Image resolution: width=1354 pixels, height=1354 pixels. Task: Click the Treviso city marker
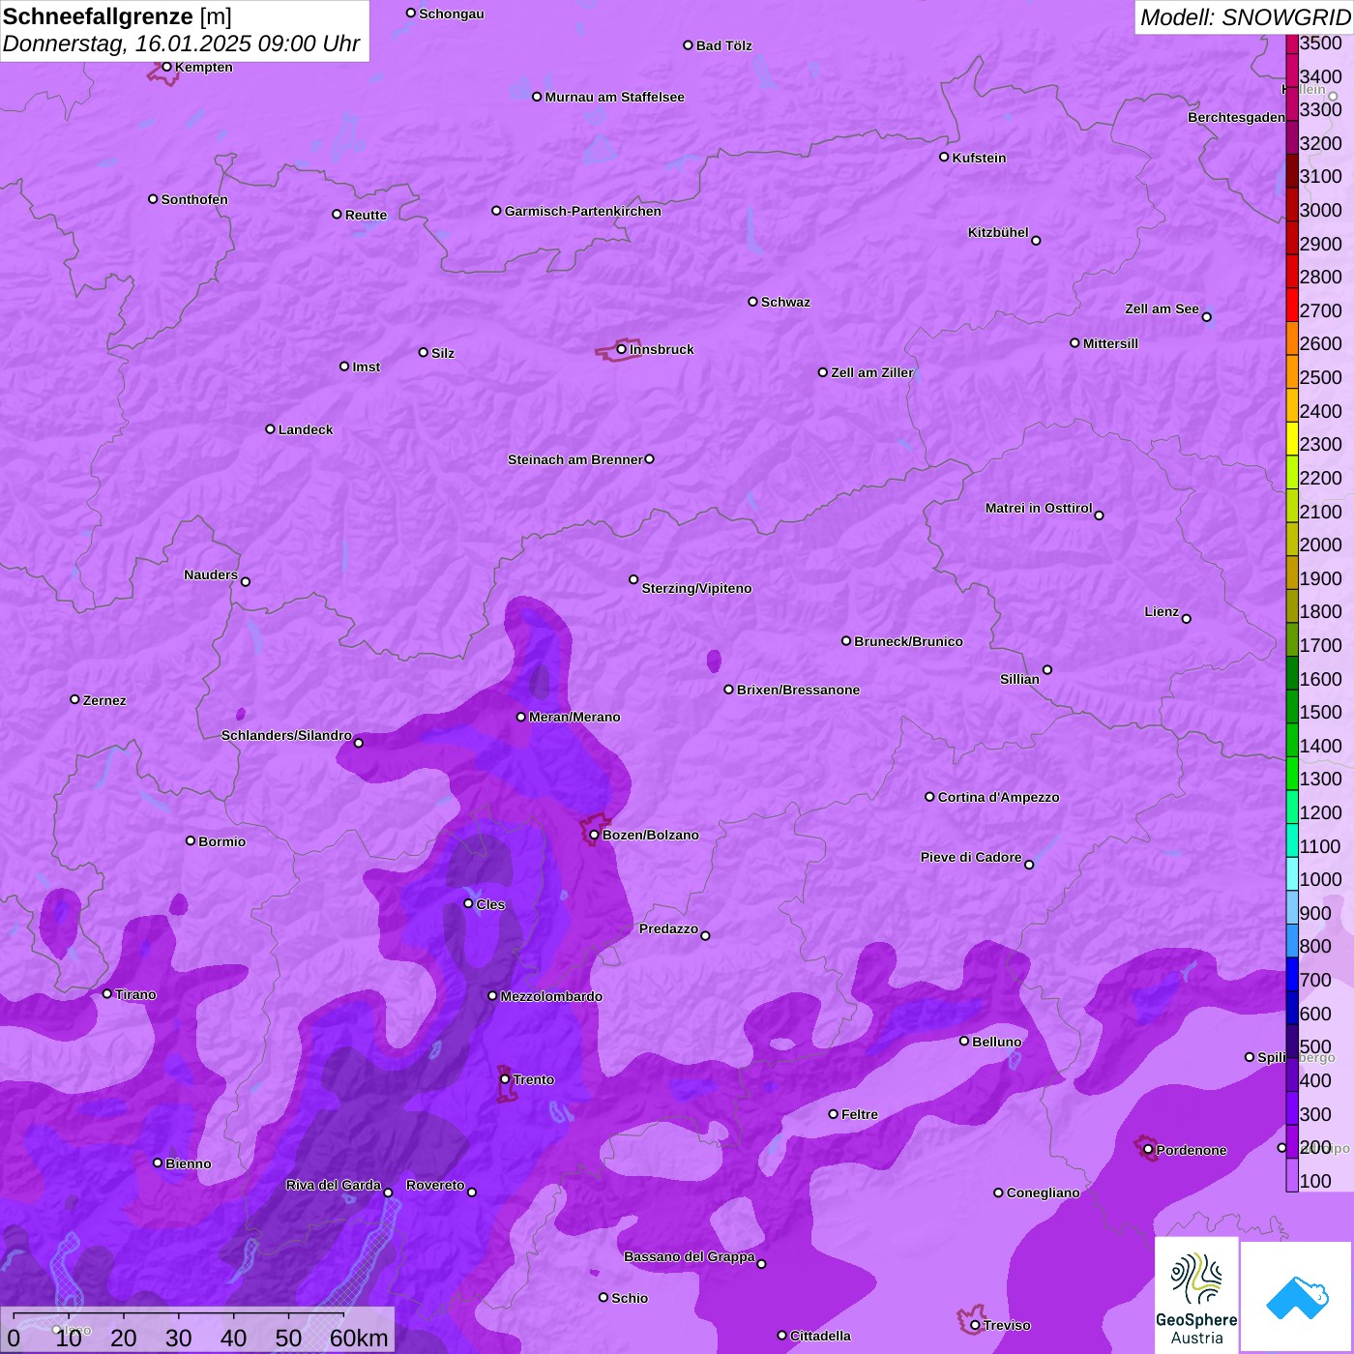[x=975, y=1325]
